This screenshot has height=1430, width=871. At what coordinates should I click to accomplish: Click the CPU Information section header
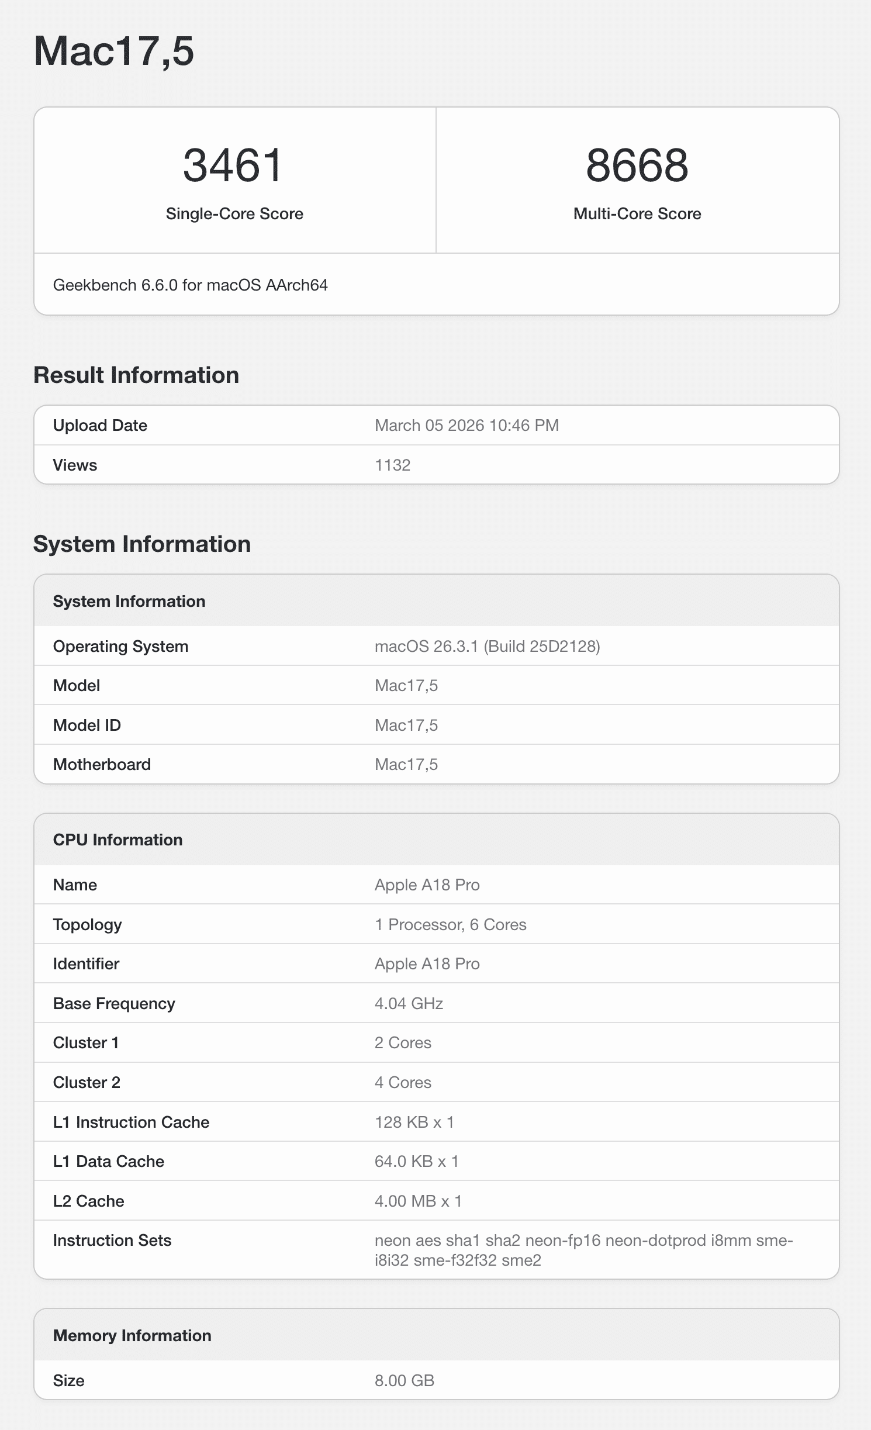tap(117, 840)
